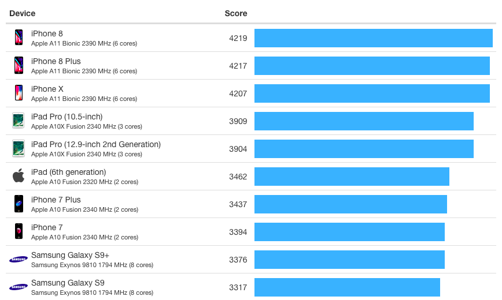Click the Samsung logo beside Galaxy S9

pyautogui.click(x=19, y=287)
